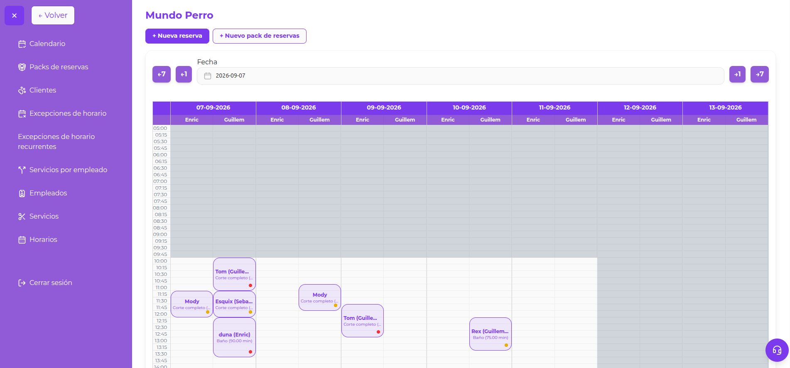Screen dimensions: 790x368
Task: Go back seven days
Action: point(162,74)
